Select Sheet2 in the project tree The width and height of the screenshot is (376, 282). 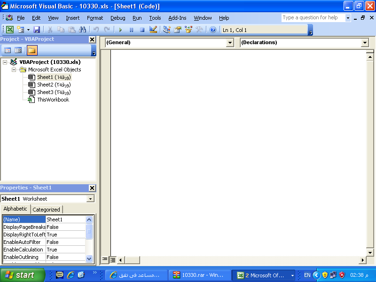(54, 85)
